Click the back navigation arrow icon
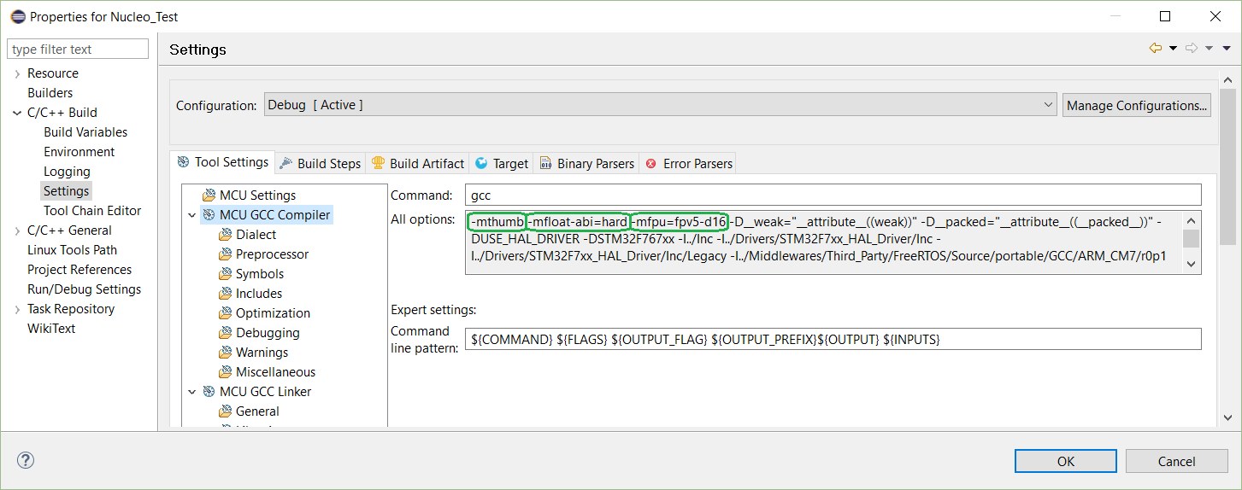This screenshot has height=490, width=1242. point(1156,49)
